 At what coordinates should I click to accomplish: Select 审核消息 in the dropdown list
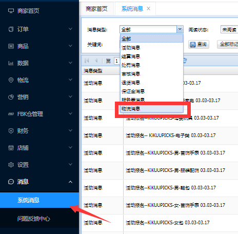(152, 74)
